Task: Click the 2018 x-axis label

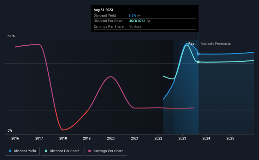Action: coord(63,138)
